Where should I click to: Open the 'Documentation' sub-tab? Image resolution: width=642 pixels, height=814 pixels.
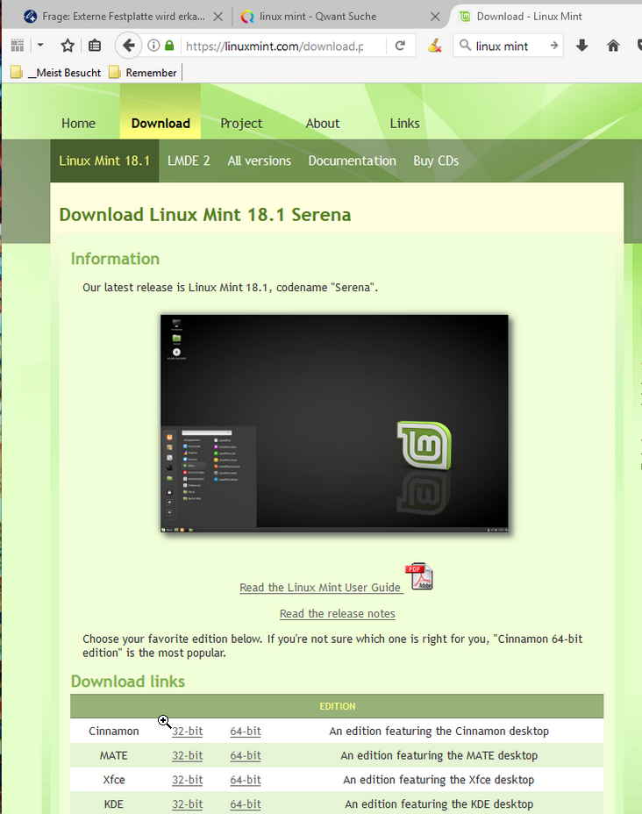(352, 161)
